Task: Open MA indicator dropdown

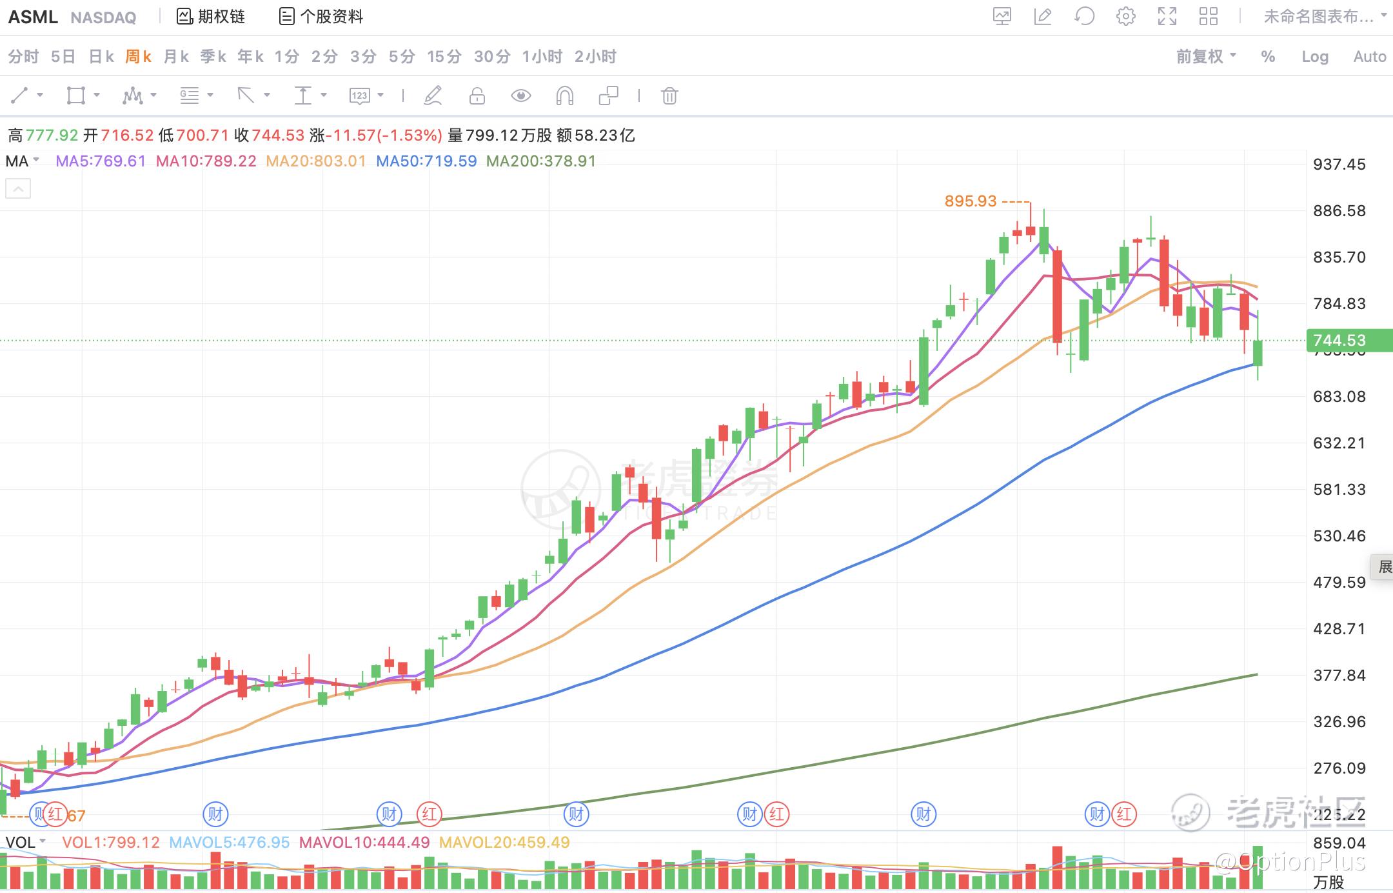Action: (x=23, y=161)
